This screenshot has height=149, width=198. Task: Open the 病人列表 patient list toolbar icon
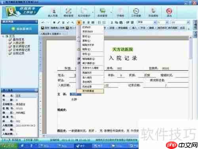coord(53,13)
